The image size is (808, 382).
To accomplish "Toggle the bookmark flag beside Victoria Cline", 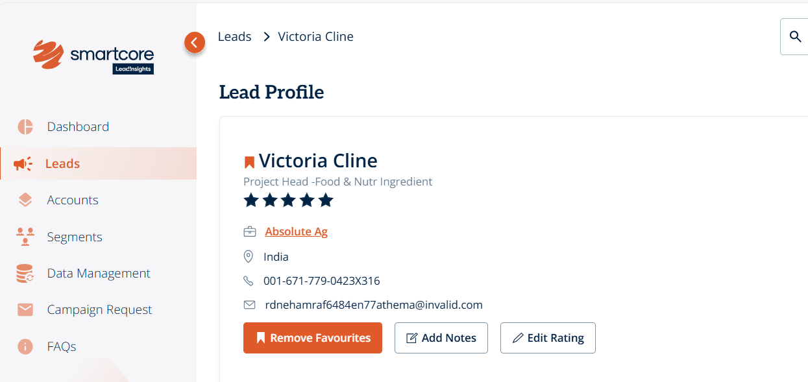I will (x=249, y=162).
